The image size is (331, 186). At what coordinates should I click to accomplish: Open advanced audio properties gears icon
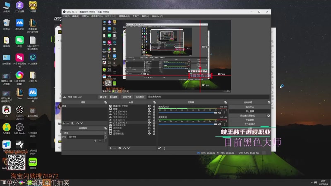[160, 148]
